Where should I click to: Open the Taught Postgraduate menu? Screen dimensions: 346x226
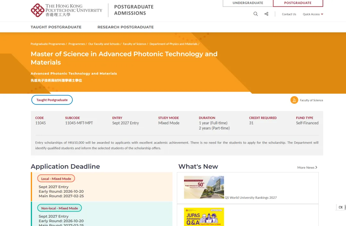pos(56,27)
